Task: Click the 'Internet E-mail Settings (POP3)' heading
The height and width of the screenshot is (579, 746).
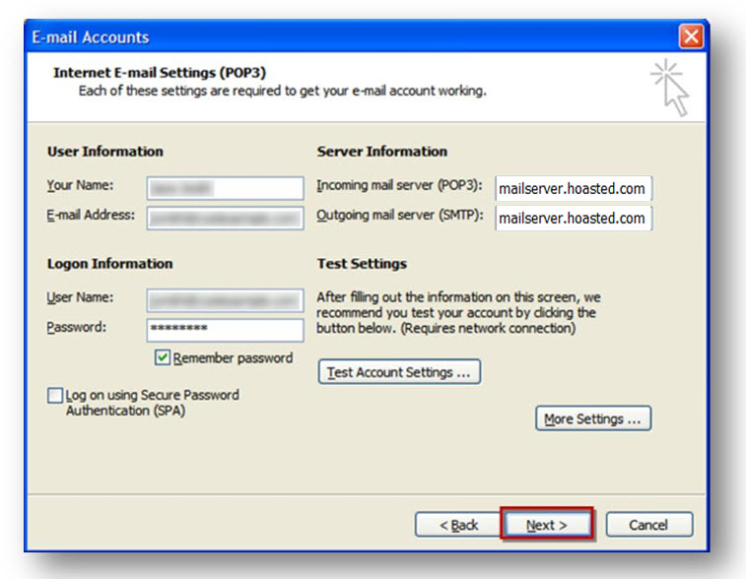Action: tap(160, 73)
